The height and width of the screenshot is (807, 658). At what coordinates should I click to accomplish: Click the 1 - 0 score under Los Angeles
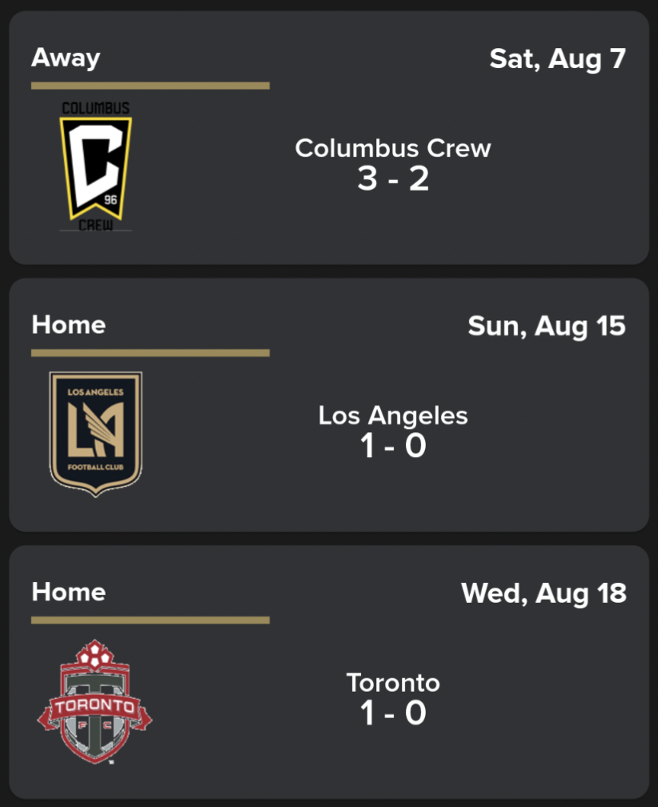pos(393,446)
